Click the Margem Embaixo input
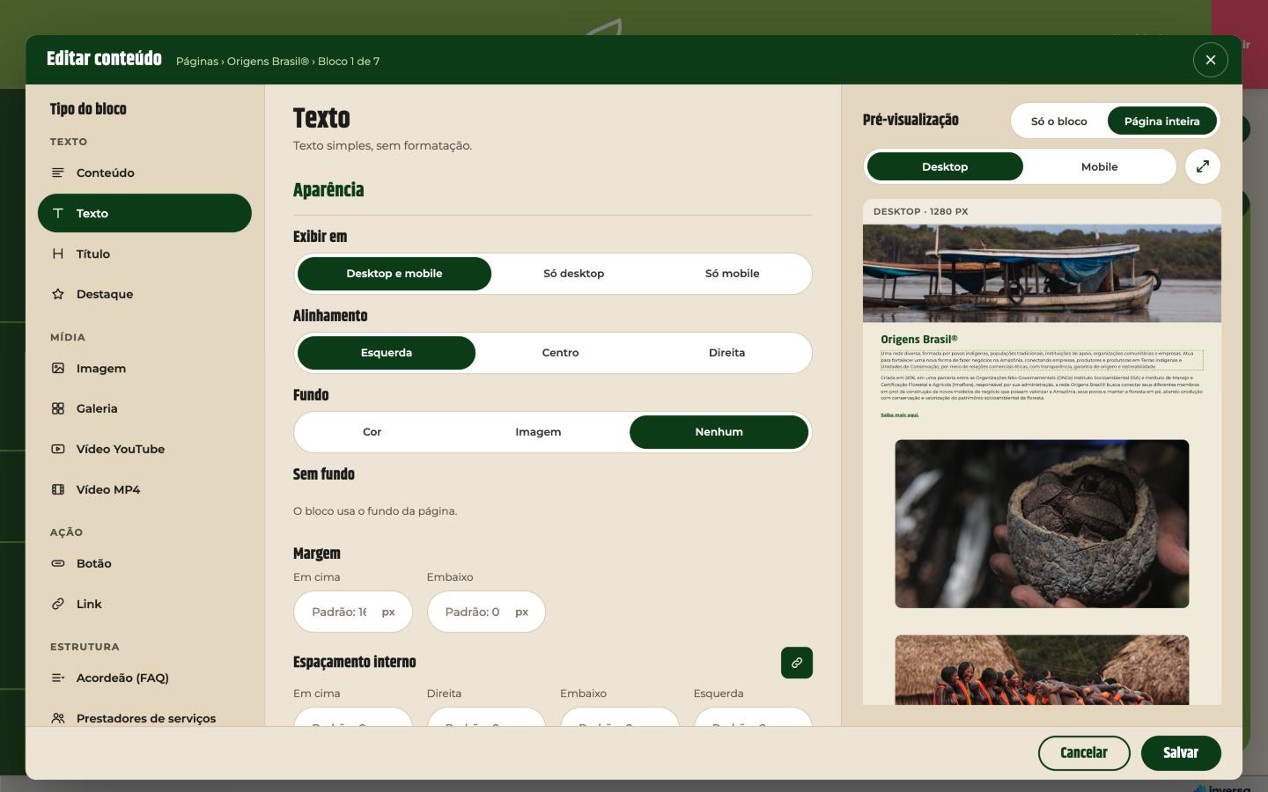 pos(486,612)
